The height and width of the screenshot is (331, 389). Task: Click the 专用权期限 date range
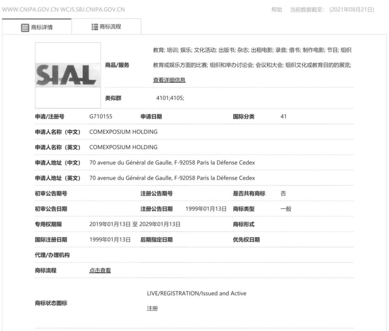tap(134, 224)
